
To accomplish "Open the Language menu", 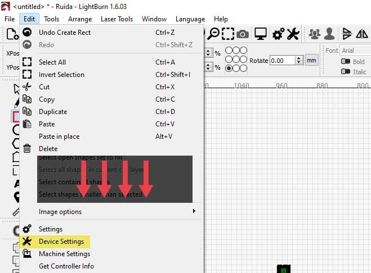I will tap(190, 19).
